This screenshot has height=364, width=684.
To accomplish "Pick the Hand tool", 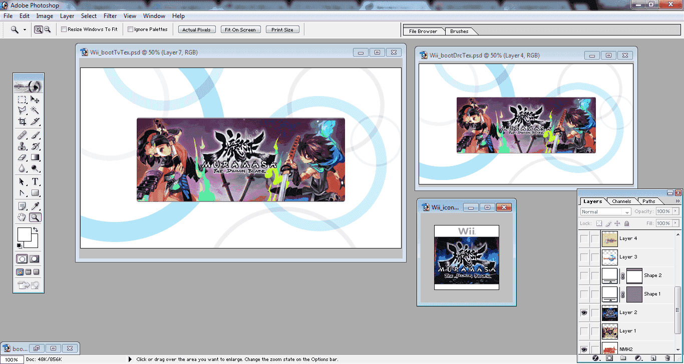I will (22, 217).
